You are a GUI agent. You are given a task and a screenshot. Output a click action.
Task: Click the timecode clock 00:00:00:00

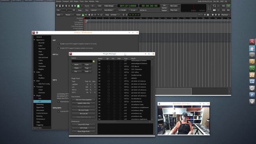(150, 6)
